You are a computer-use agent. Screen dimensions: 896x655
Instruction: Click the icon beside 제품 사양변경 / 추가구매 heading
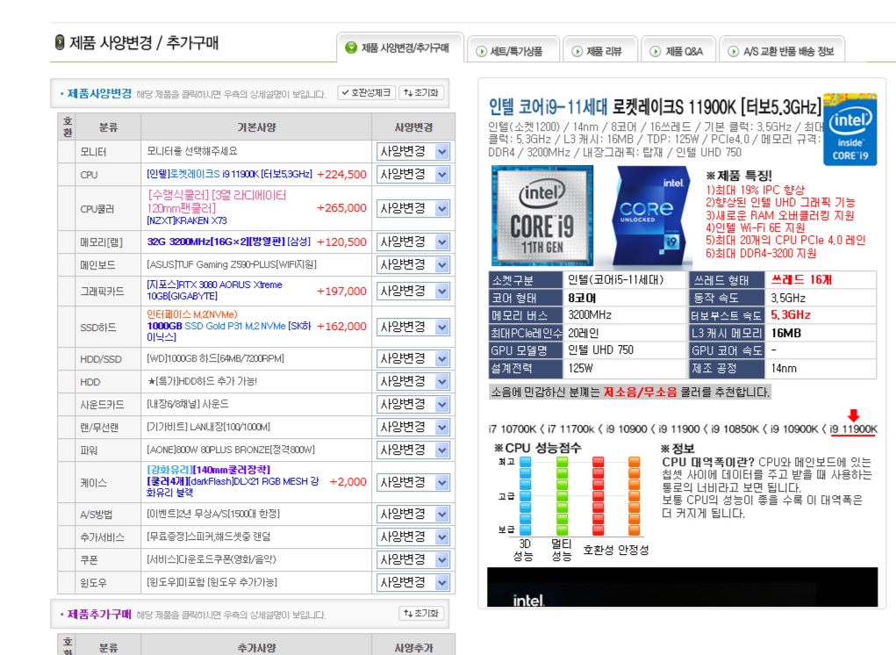coord(60,42)
